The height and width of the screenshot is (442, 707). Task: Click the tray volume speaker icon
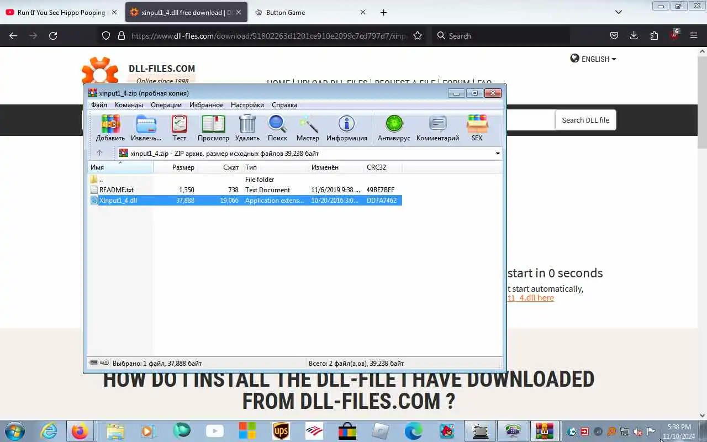(x=638, y=432)
